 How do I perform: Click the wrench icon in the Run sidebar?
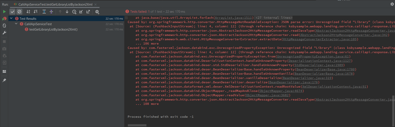[4, 33]
